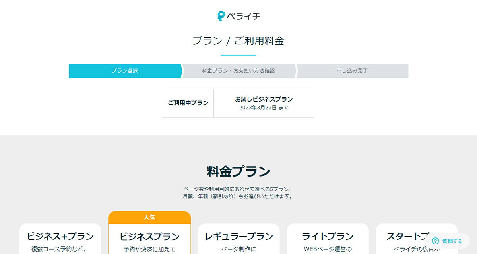Image resolution: width=477 pixels, height=254 pixels.
Task: Click the 2023年3月23日 まで date text
Action: 264,108
